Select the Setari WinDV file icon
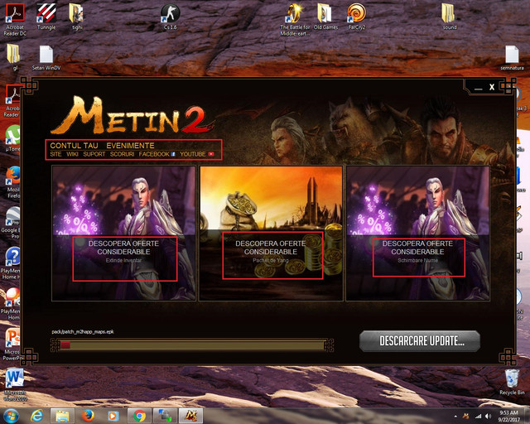This screenshot has width=530, height=424. click(46, 57)
